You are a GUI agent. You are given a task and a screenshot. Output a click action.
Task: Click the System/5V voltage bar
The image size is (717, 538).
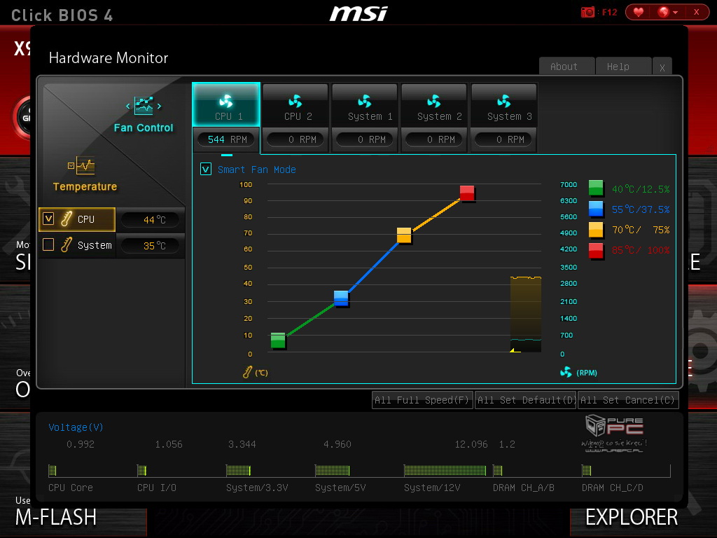pyautogui.click(x=333, y=470)
